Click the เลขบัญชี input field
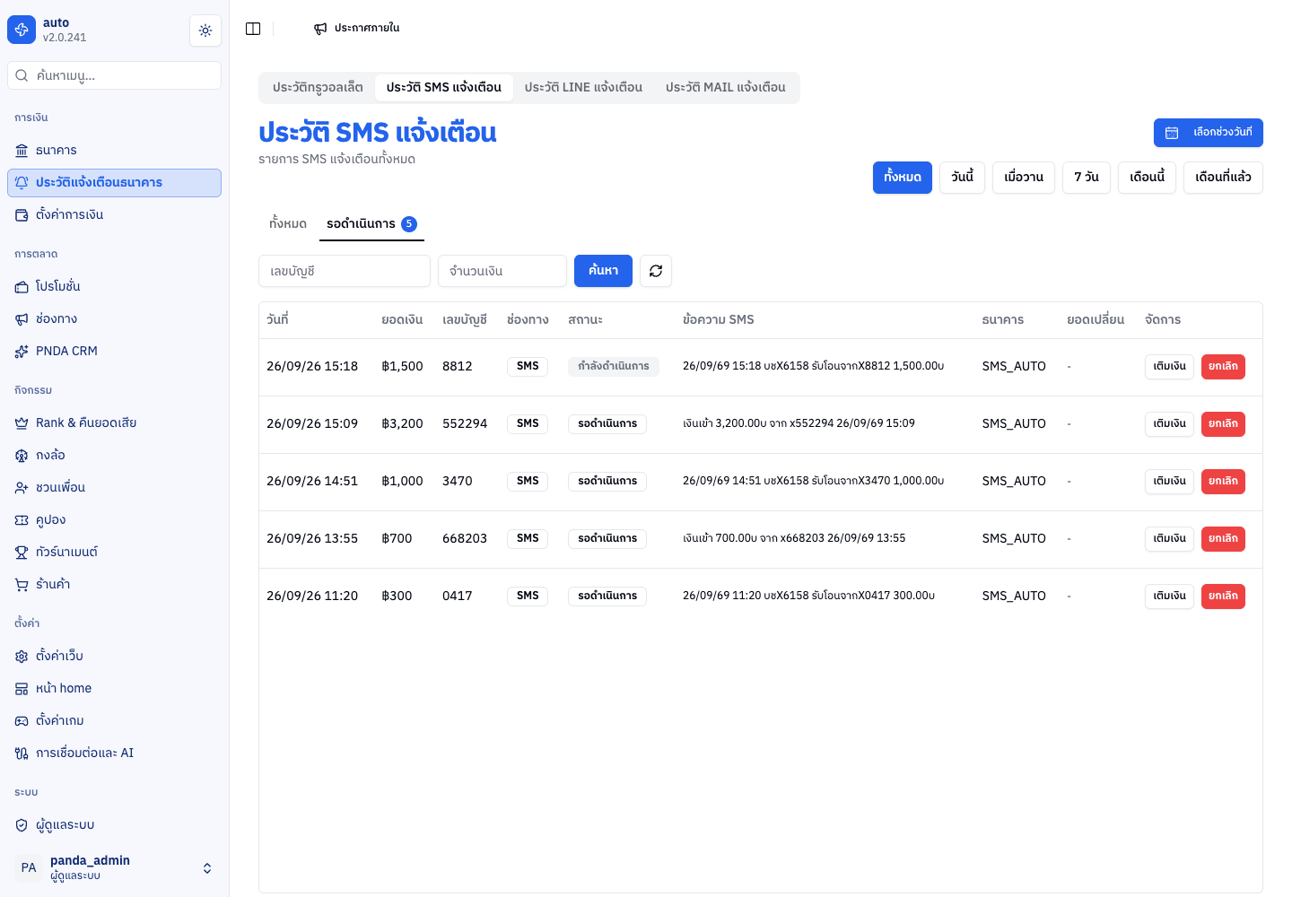The height and width of the screenshot is (897, 1292). [x=345, y=271]
